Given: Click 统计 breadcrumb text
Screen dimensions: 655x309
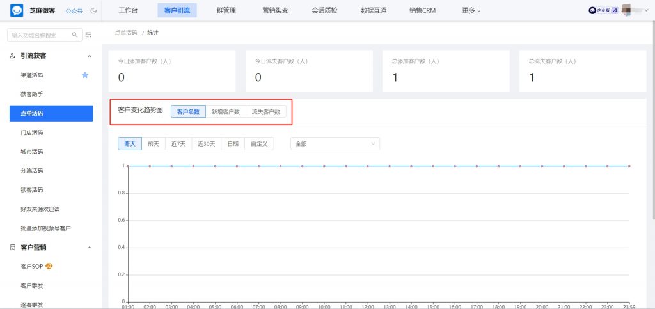Looking at the screenshot, I should [153, 33].
